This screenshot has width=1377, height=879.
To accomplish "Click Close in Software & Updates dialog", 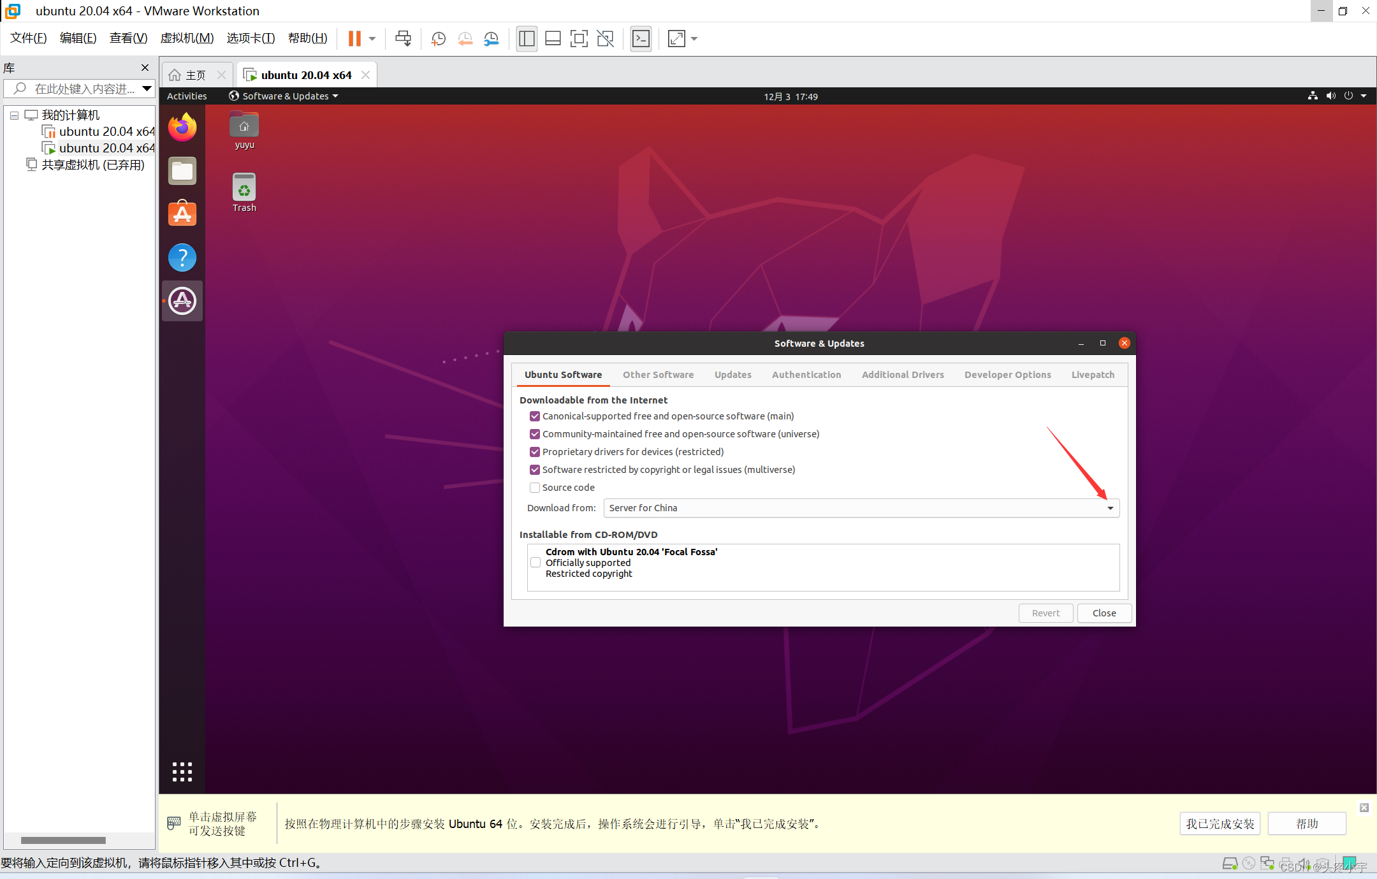I will click(1104, 613).
